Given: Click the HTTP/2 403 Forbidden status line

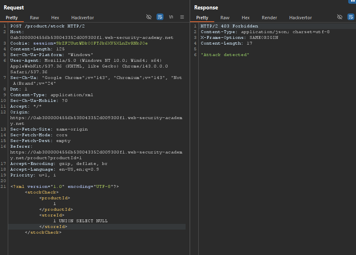Looking at the screenshot, I should [229, 26].
